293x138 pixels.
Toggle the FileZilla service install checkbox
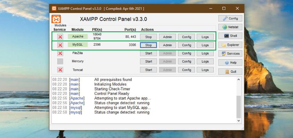[60, 53]
